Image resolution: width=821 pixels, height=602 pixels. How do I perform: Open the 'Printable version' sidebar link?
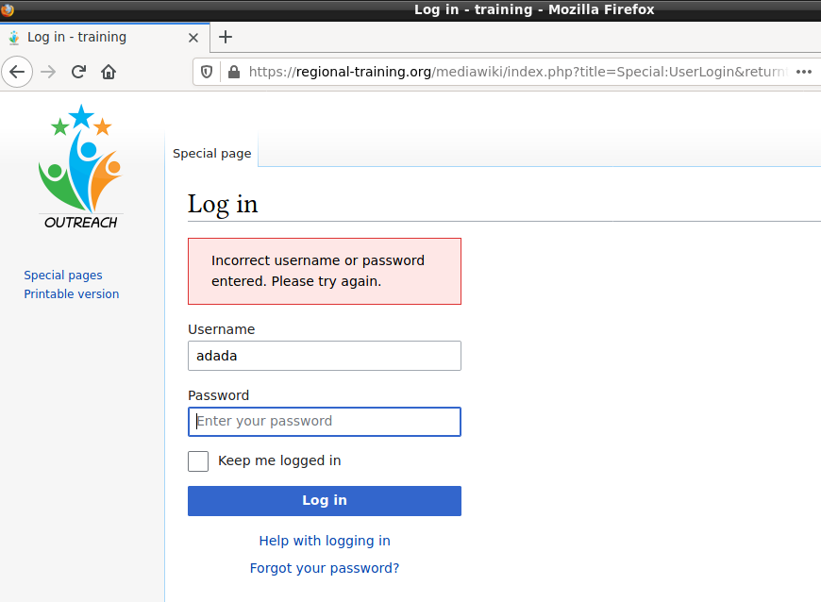pyautogui.click(x=72, y=294)
